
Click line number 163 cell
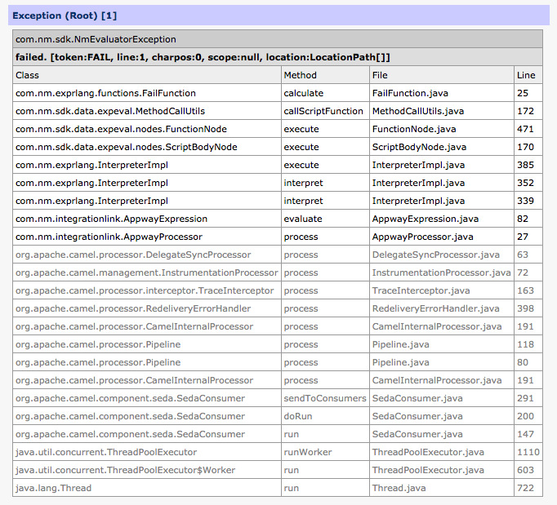[528, 290]
